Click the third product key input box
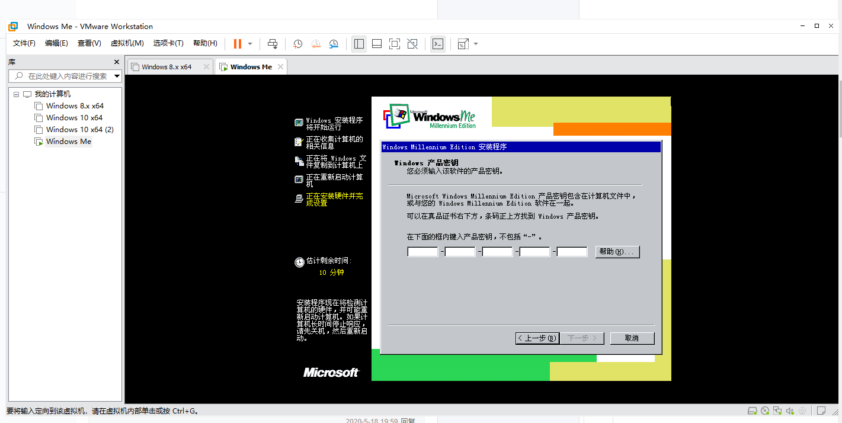The width and height of the screenshot is (842, 423). [x=497, y=252]
